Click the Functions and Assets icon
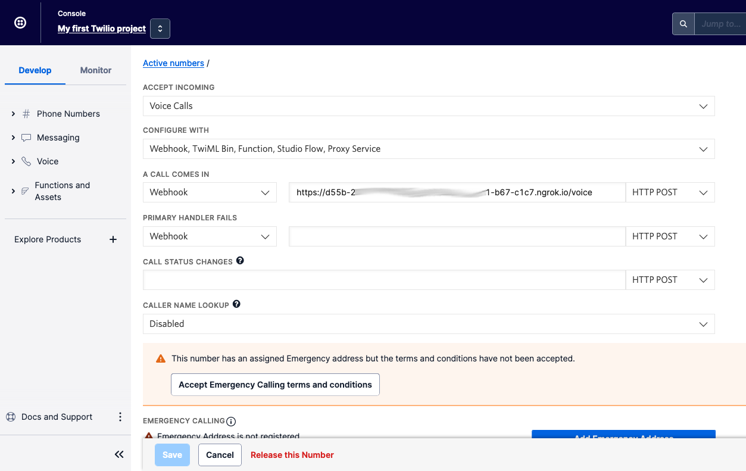This screenshot has width=746, height=471. point(25,191)
